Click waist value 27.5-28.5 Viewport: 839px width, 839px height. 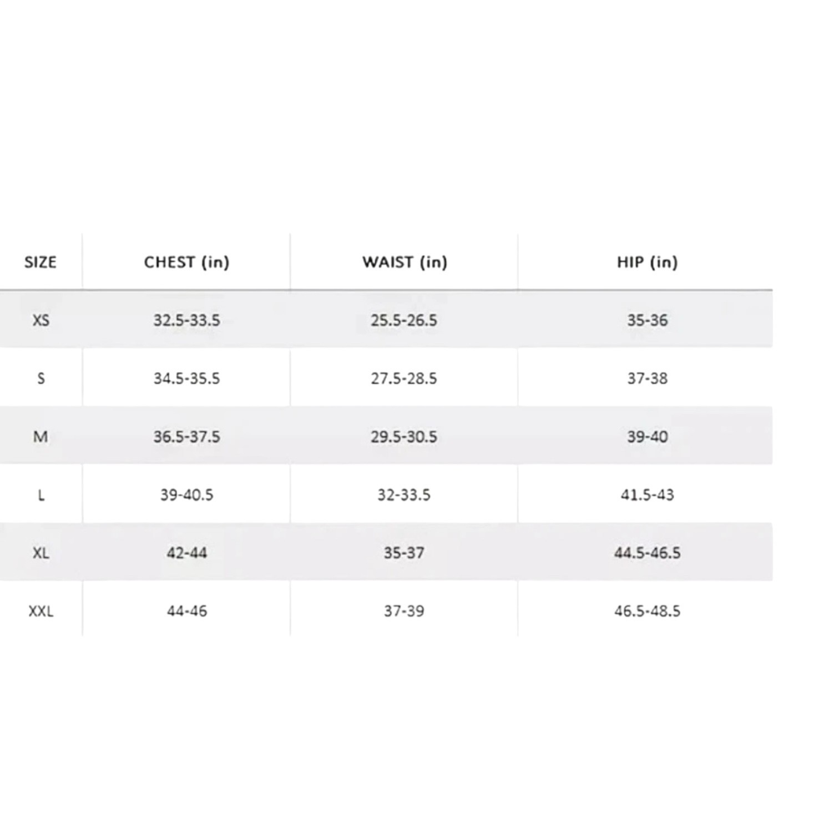[404, 378]
